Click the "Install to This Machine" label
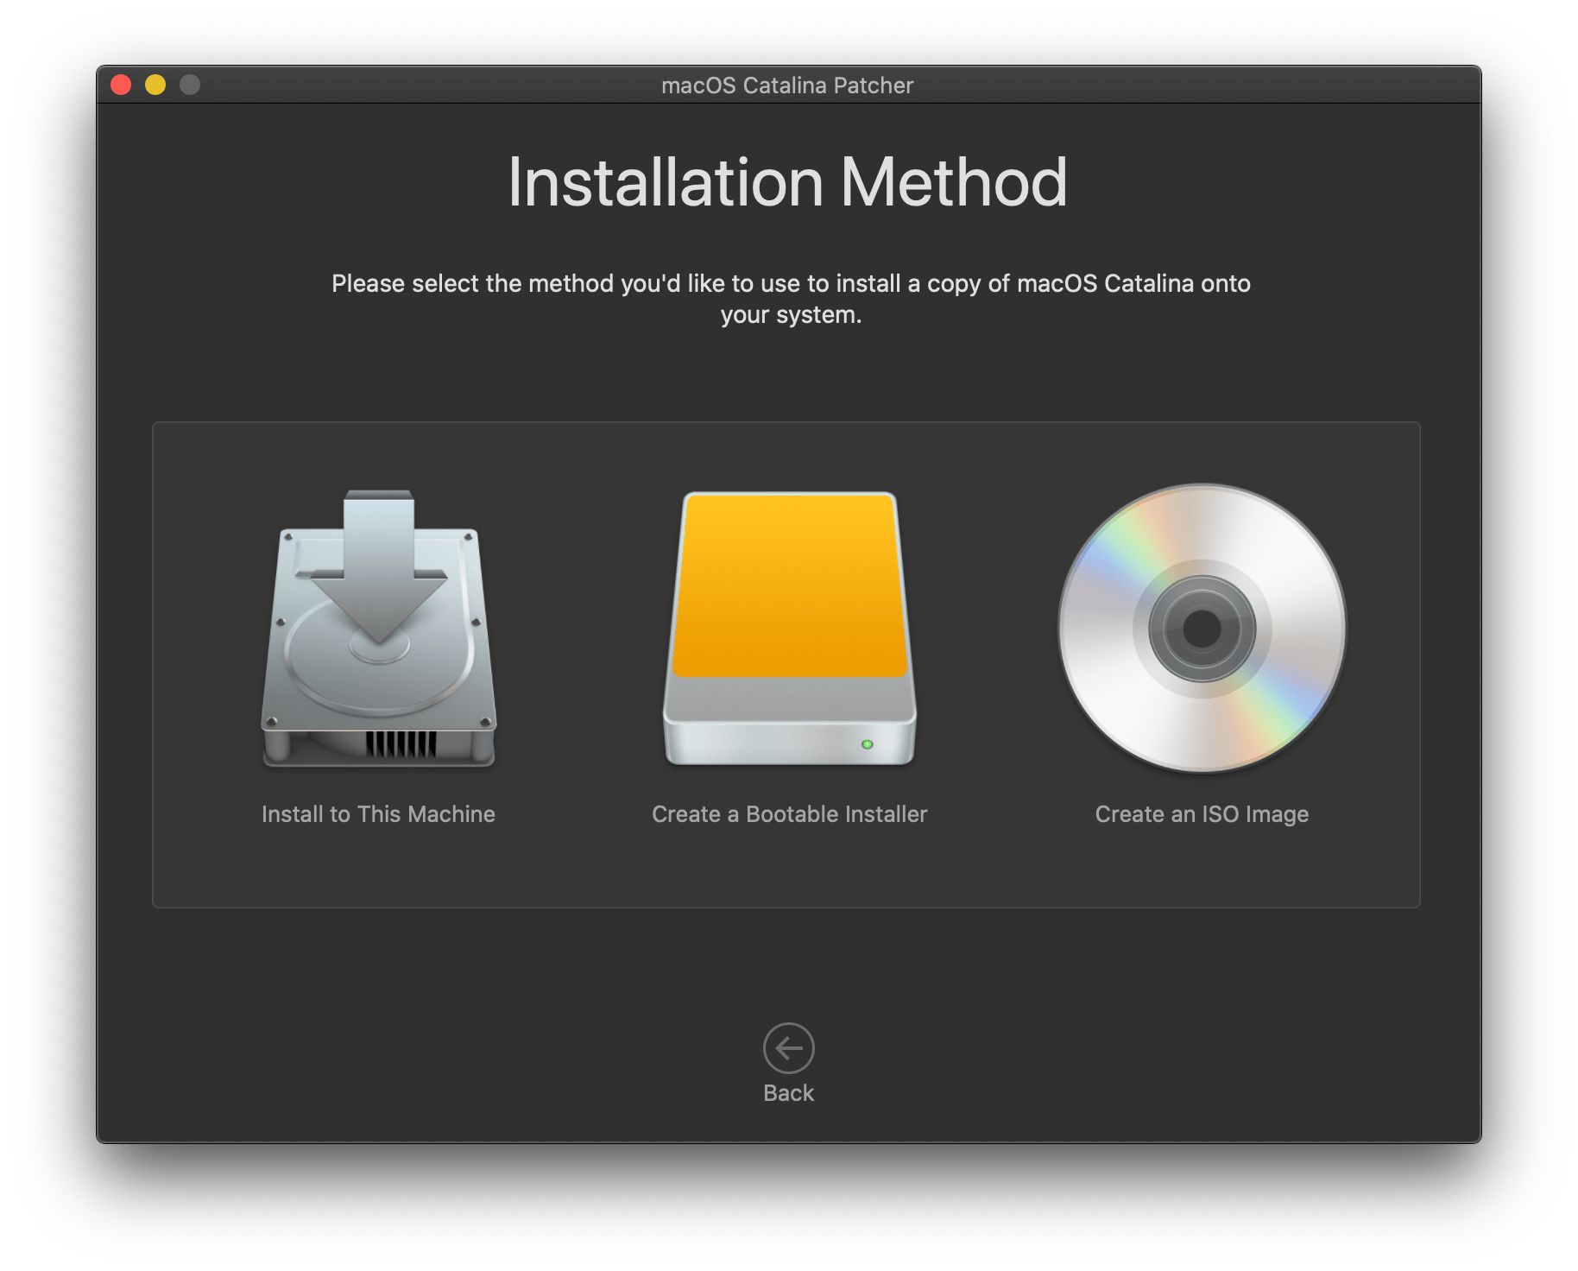This screenshot has height=1271, width=1578. pyautogui.click(x=378, y=814)
